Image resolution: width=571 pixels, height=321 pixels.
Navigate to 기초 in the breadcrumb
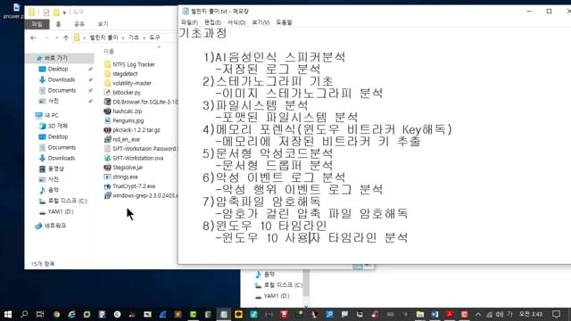[134, 37]
